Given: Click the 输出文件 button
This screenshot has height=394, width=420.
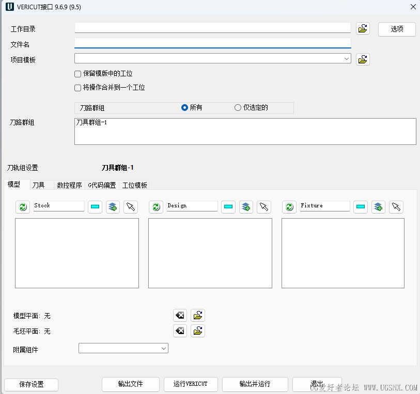Looking at the screenshot, I should (x=131, y=384).
